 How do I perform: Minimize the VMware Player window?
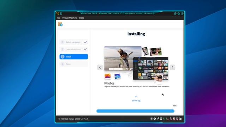click(x=175, y=13)
